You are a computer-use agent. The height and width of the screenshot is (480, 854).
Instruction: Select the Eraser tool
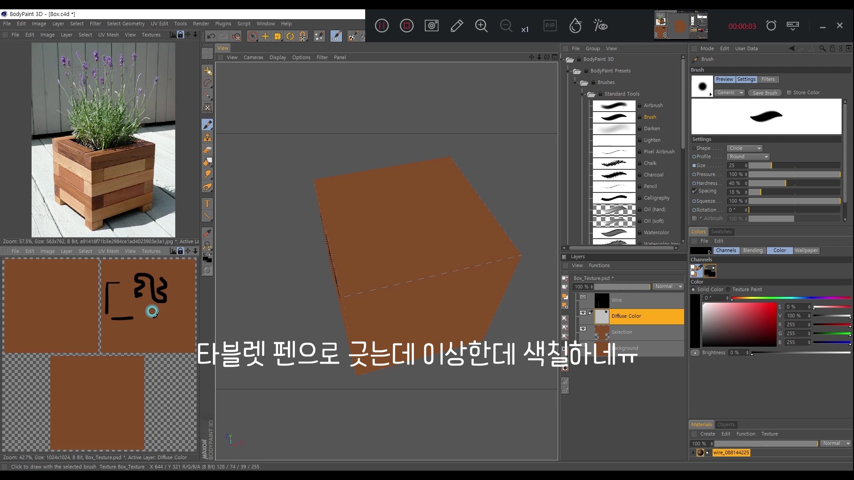[x=207, y=150]
